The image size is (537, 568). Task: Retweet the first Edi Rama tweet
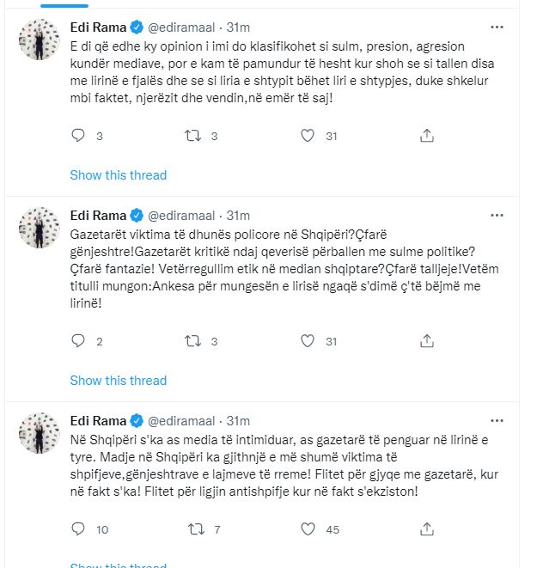pos(193,136)
